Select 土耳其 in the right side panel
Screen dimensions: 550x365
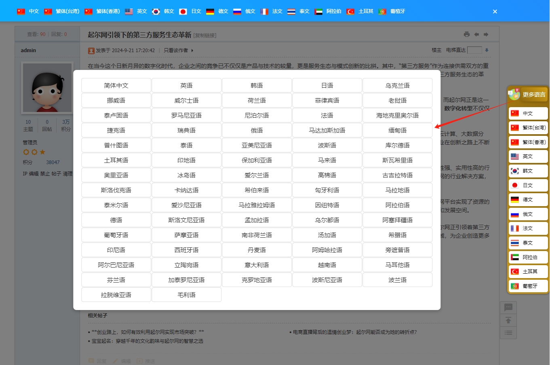pos(528,272)
